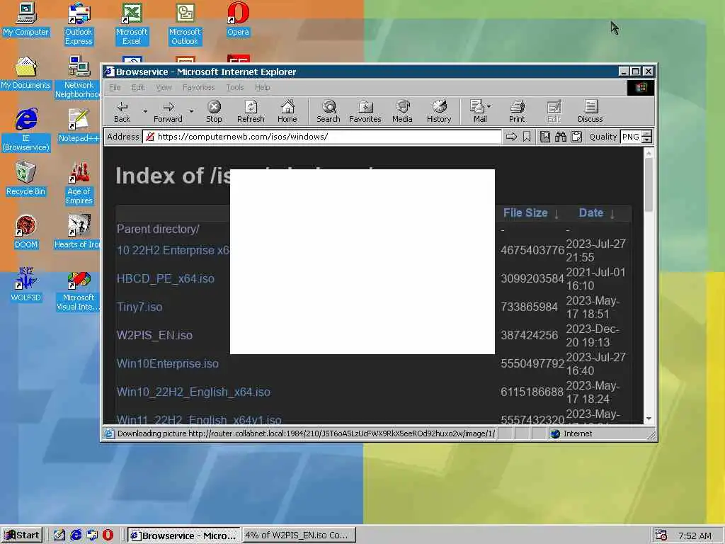This screenshot has width=725, height=544.
Task: Select the Network Neighborhood desktop icon
Action: click(x=78, y=77)
